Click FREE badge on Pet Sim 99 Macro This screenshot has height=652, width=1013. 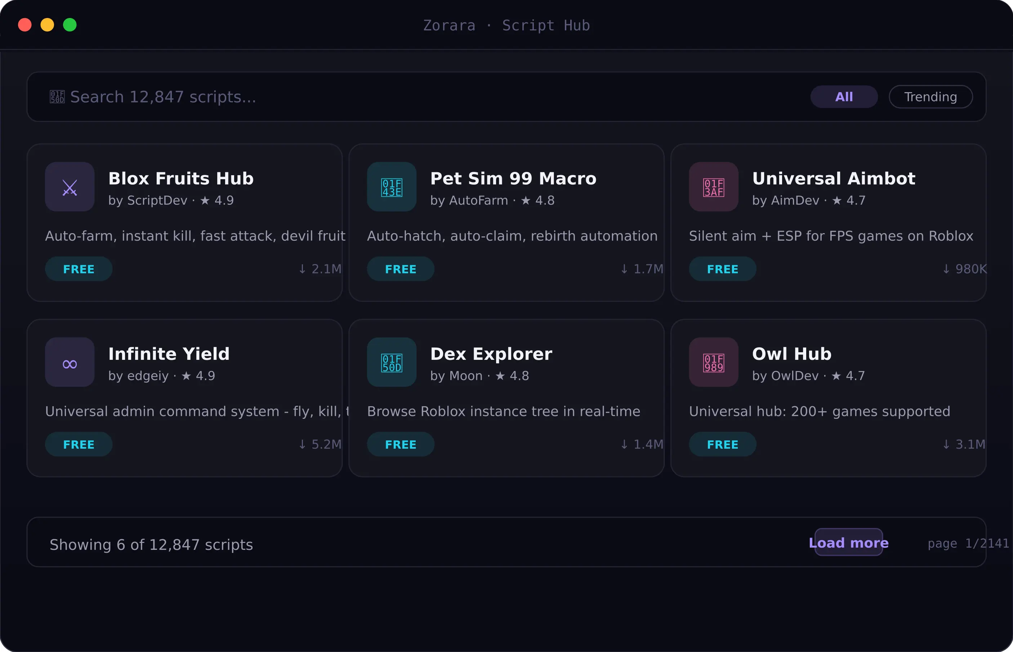click(401, 269)
